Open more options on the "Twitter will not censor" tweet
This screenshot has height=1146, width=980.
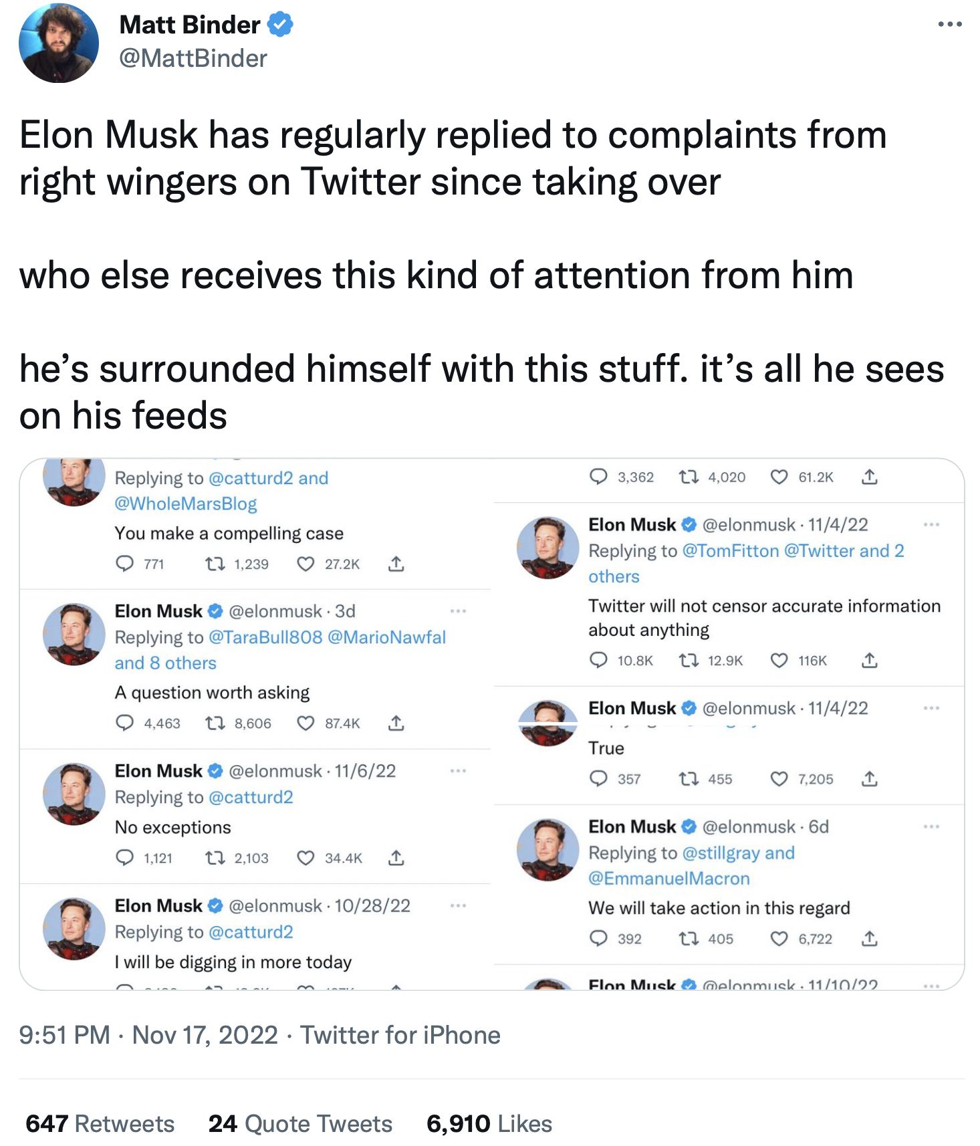click(931, 525)
